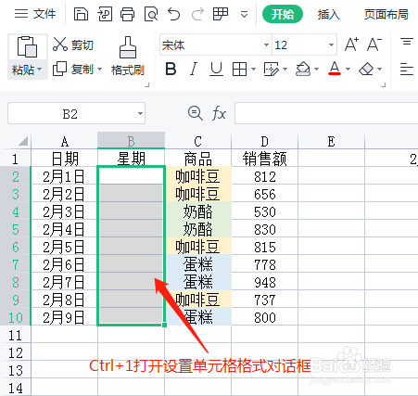
Task: Click the zoom magnifier icon by formula bar
Action: click(196, 113)
